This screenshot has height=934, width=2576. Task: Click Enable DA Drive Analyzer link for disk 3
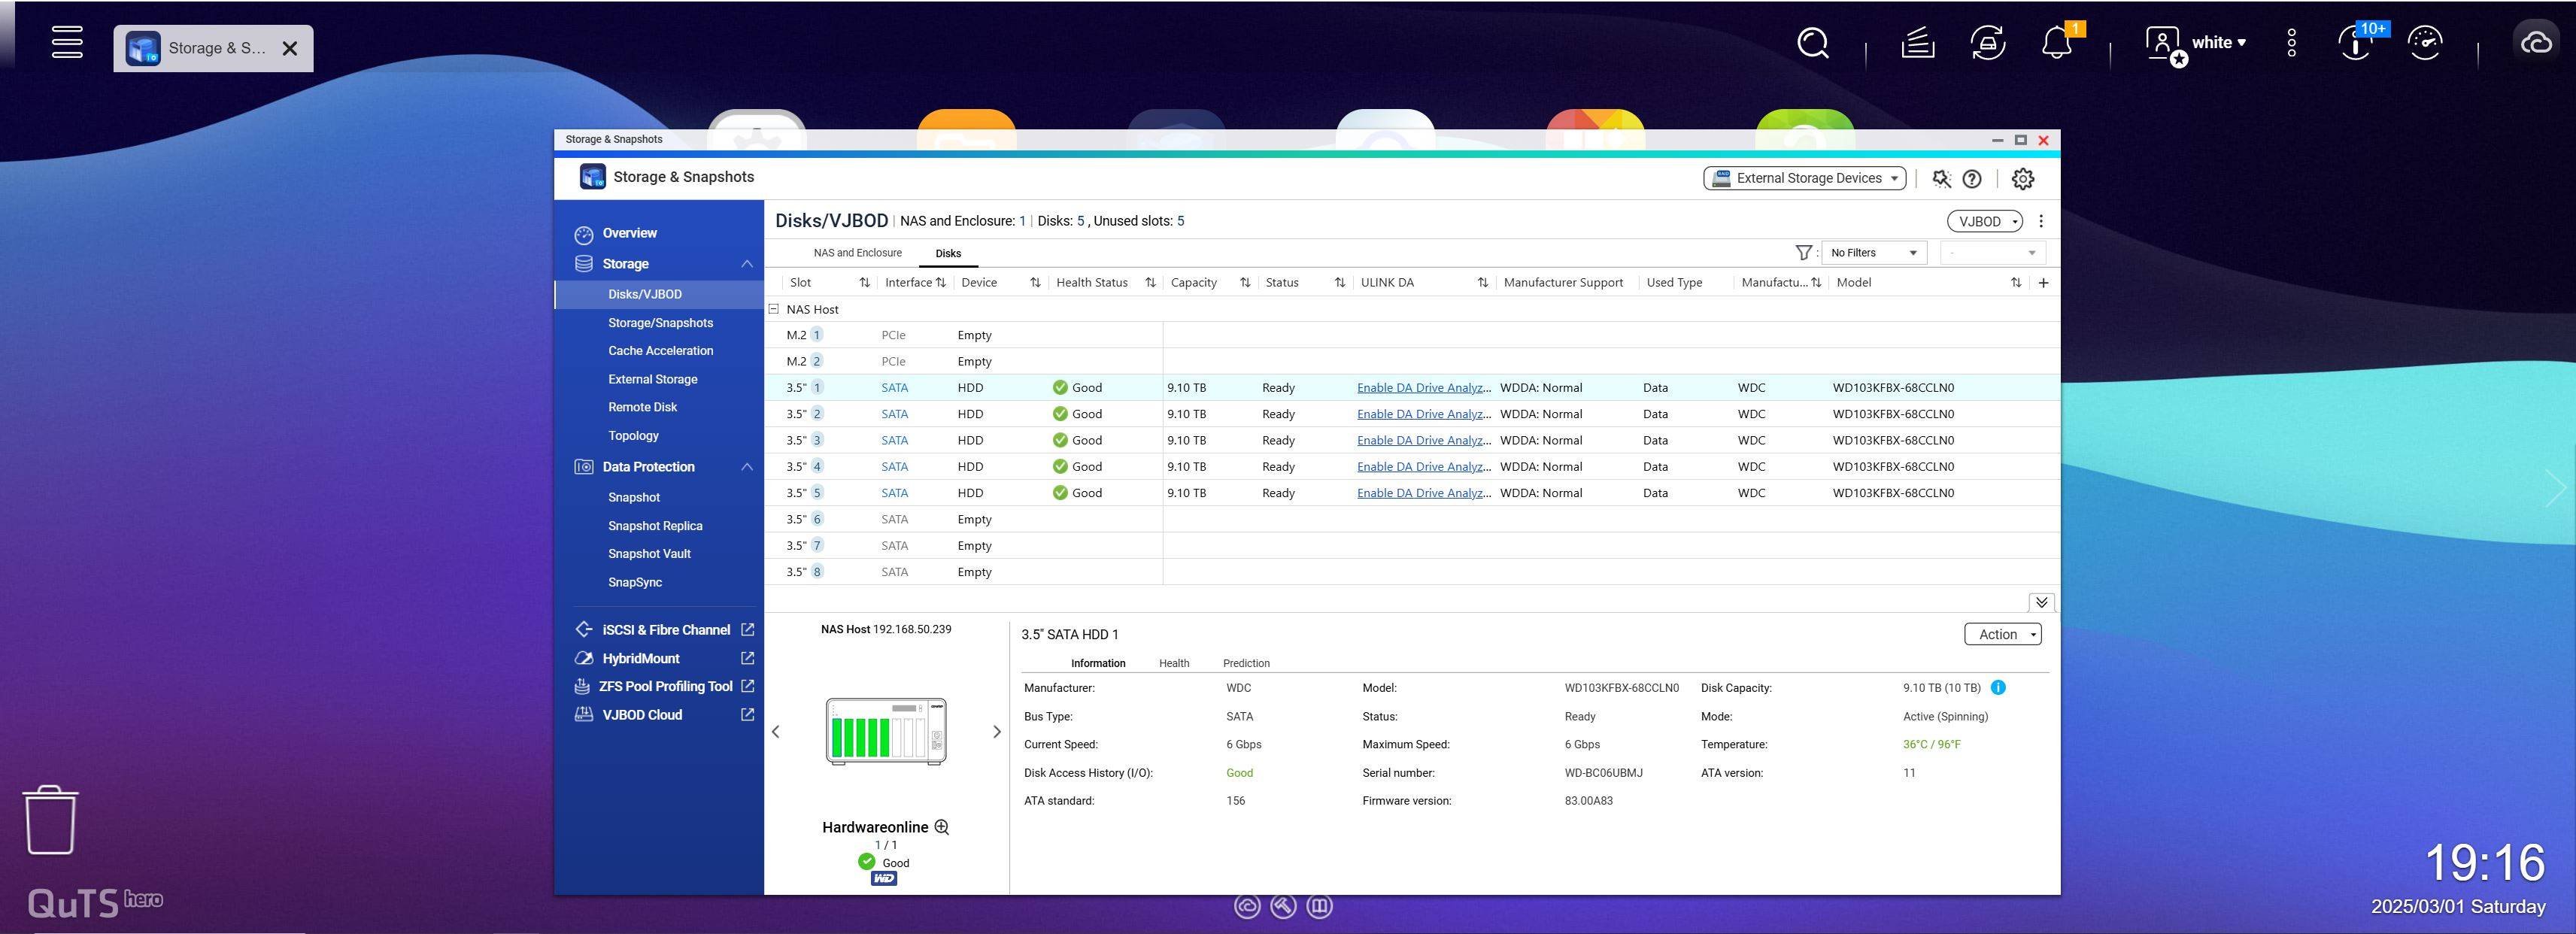pos(1423,440)
